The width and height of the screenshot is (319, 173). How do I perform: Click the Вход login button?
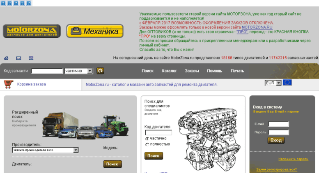click(x=276, y=140)
